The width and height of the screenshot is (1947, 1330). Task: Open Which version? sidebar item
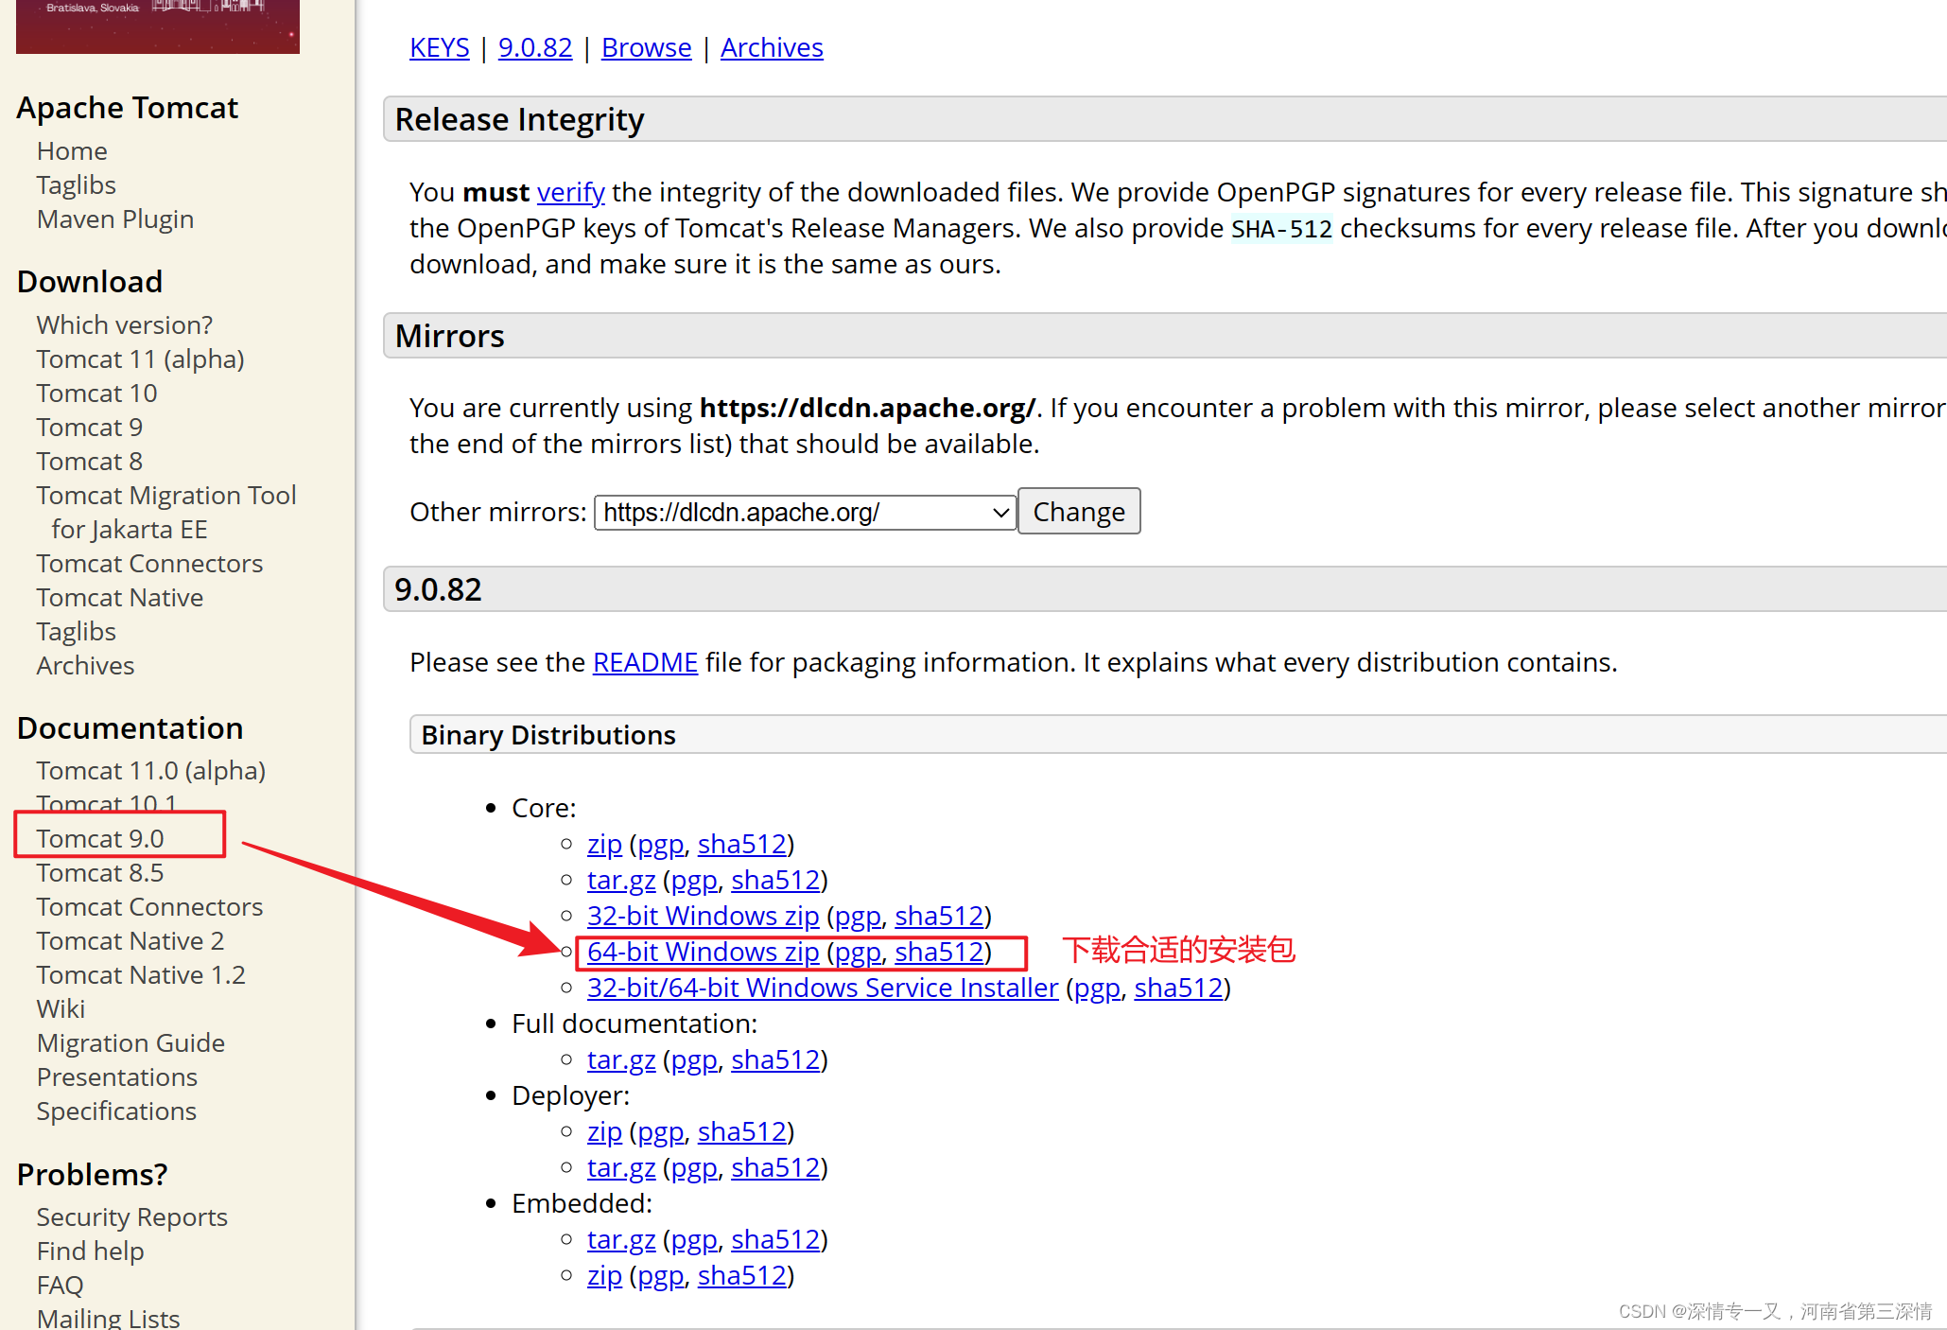(x=124, y=324)
